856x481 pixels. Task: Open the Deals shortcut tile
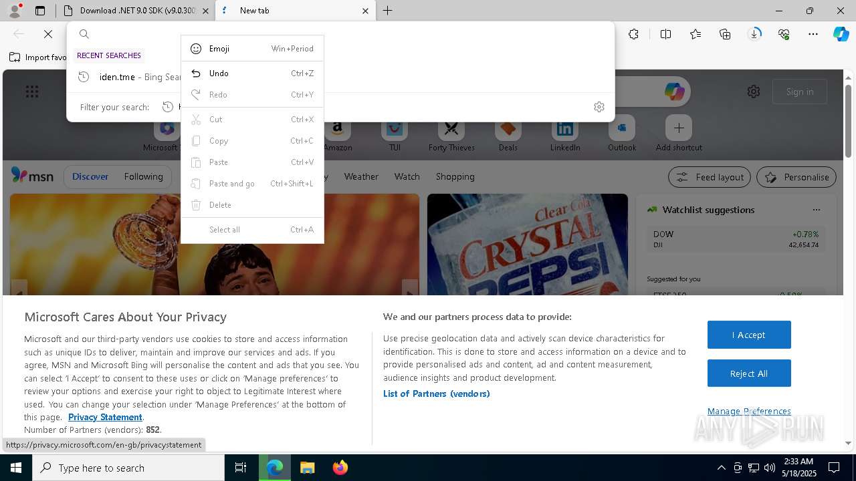pyautogui.click(x=508, y=134)
